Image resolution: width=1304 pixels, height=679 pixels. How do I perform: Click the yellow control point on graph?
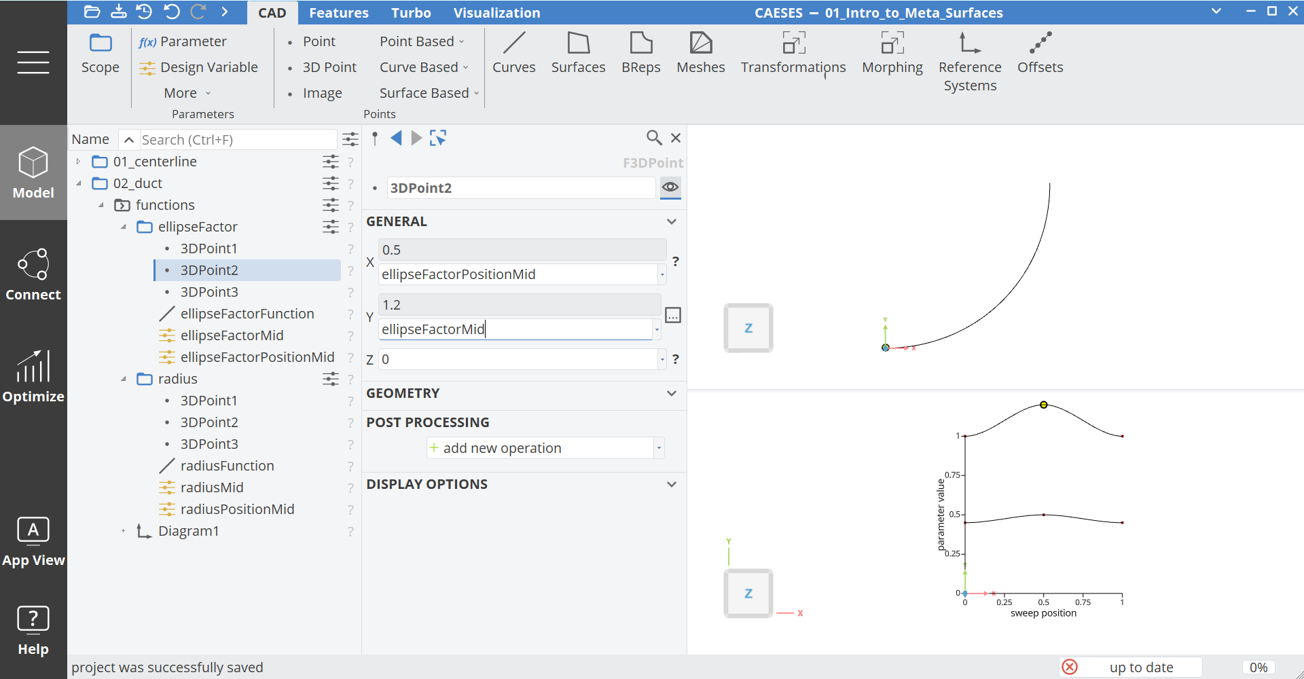click(1044, 405)
